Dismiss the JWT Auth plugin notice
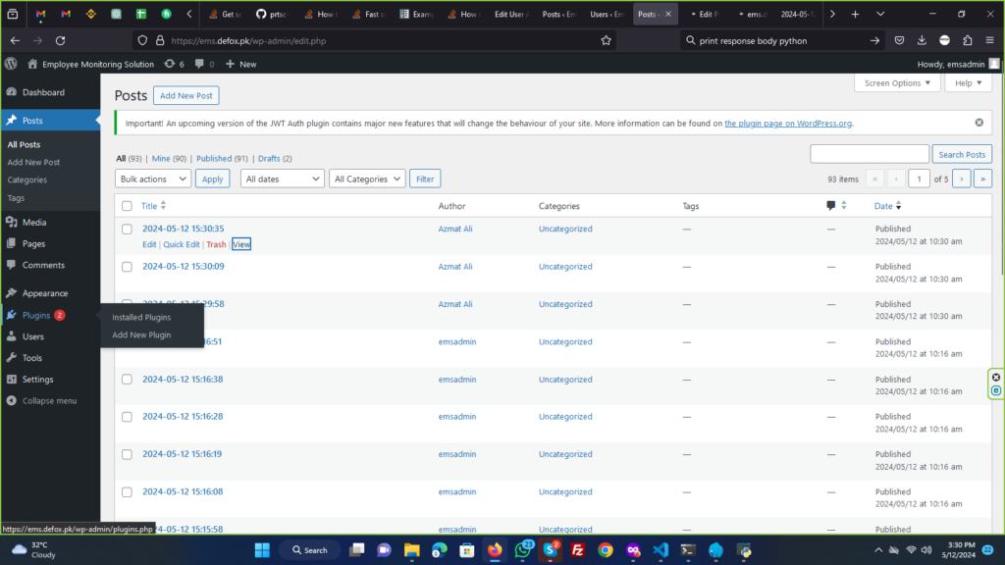 [x=979, y=123]
